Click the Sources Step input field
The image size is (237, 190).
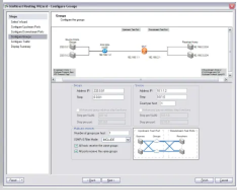click(172, 97)
